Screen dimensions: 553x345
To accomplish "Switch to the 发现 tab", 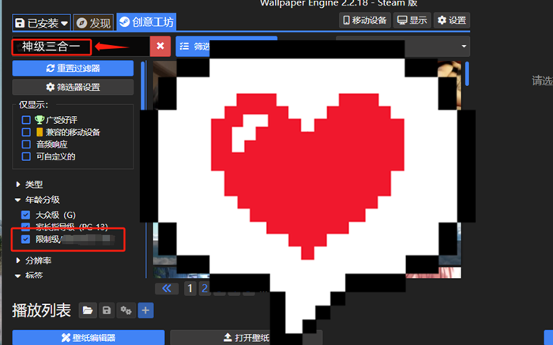I will [94, 22].
